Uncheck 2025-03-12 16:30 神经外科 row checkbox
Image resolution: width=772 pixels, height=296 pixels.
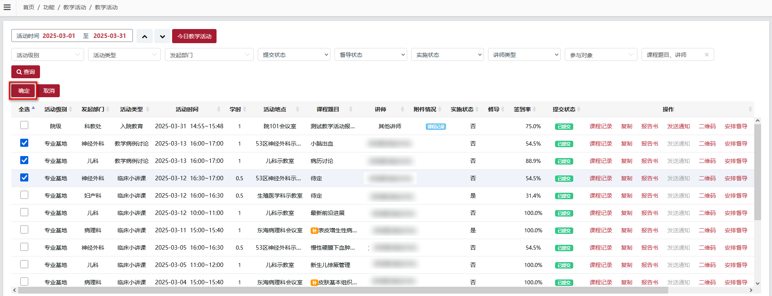tap(24, 177)
